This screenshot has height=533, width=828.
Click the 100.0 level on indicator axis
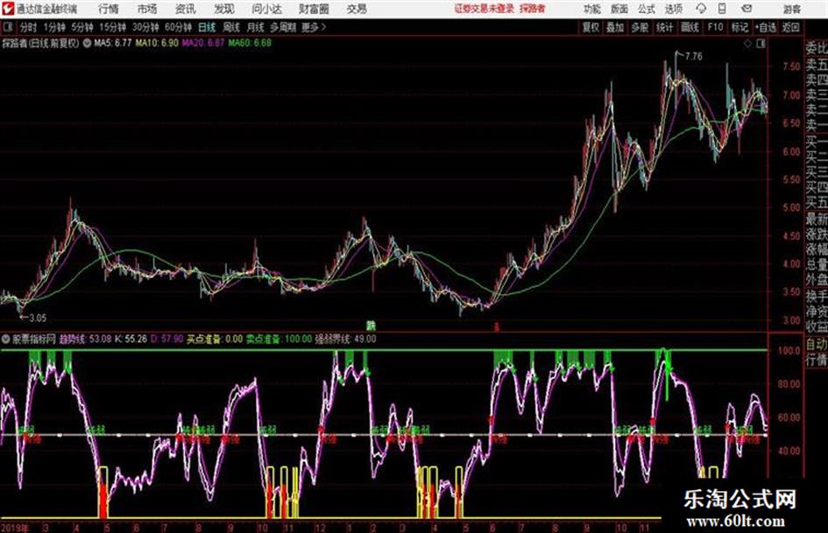click(789, 350)
